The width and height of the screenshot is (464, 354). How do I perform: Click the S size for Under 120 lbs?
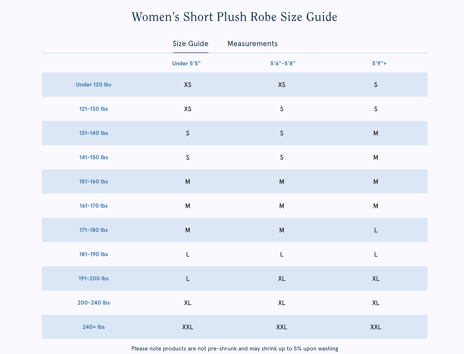pos(376,85)
